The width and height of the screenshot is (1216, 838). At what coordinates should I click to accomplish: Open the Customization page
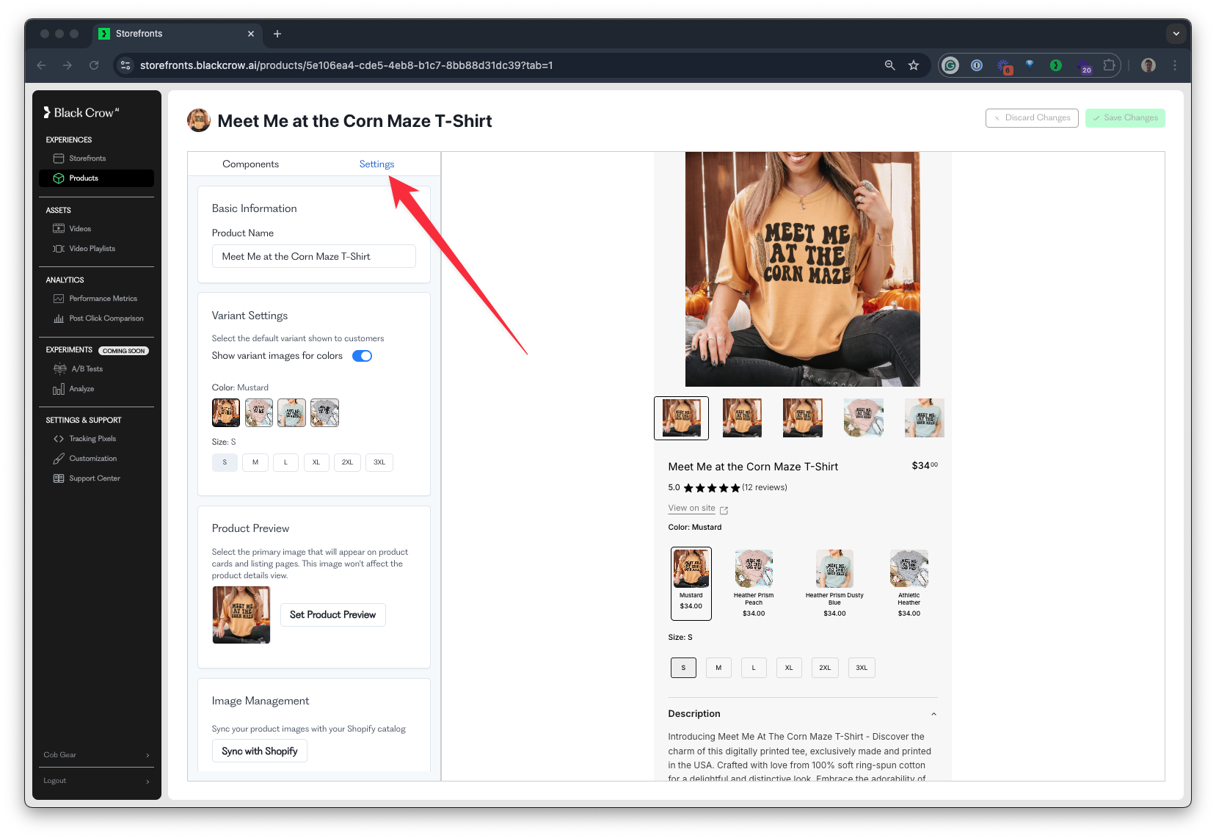pos(92,459)
